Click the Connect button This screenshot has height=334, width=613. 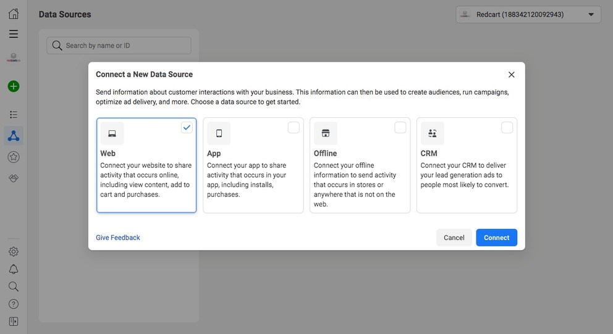[496, 238]
